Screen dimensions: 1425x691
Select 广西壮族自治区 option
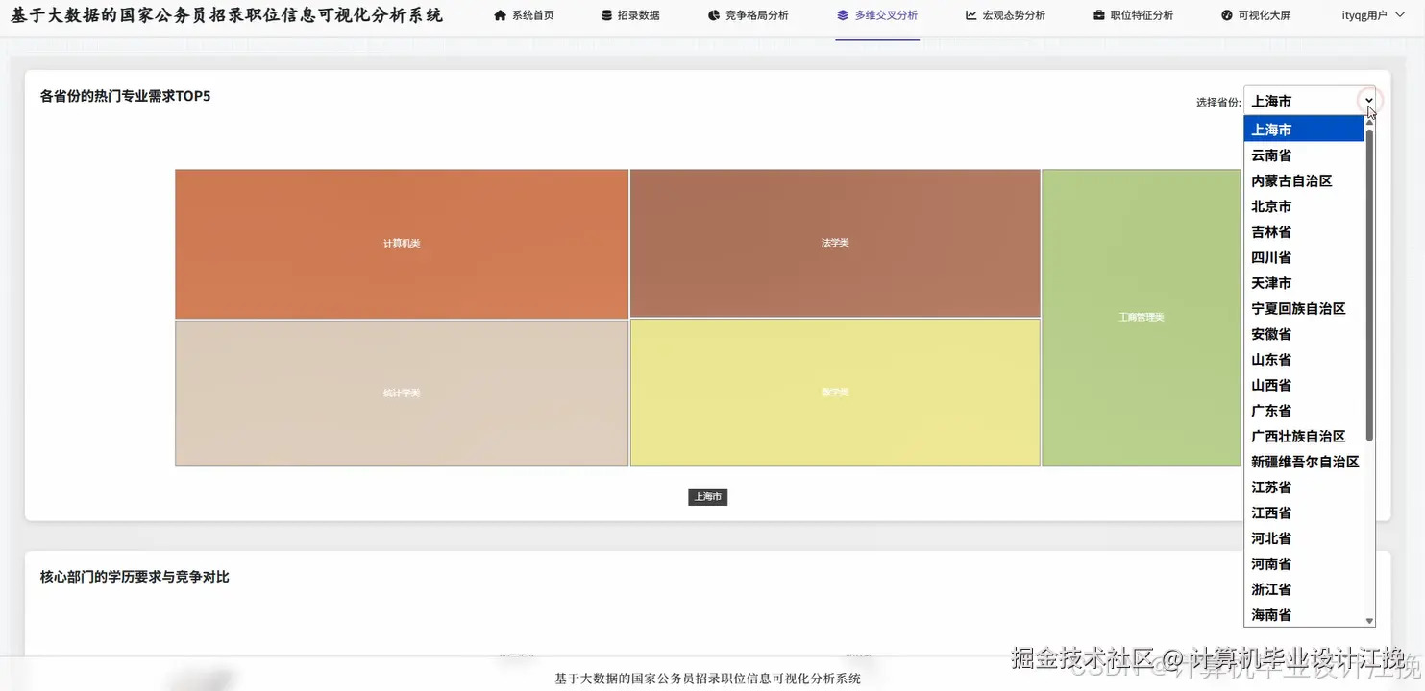[1304, 436]
